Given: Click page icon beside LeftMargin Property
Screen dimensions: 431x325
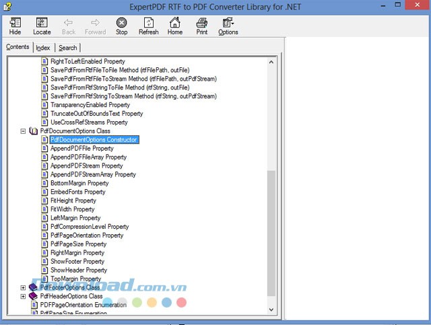Looking at the screenshot, I should [x=44, y=218].
